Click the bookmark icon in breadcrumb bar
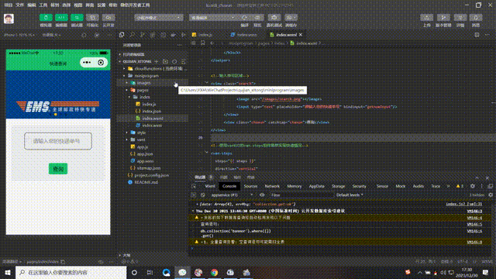496x279 pixels. (203, 43)
